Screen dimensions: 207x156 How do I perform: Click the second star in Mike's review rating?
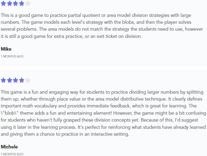[10, 3]
